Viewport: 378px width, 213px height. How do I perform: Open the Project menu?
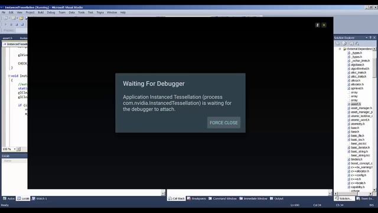[x=30, y=12]
